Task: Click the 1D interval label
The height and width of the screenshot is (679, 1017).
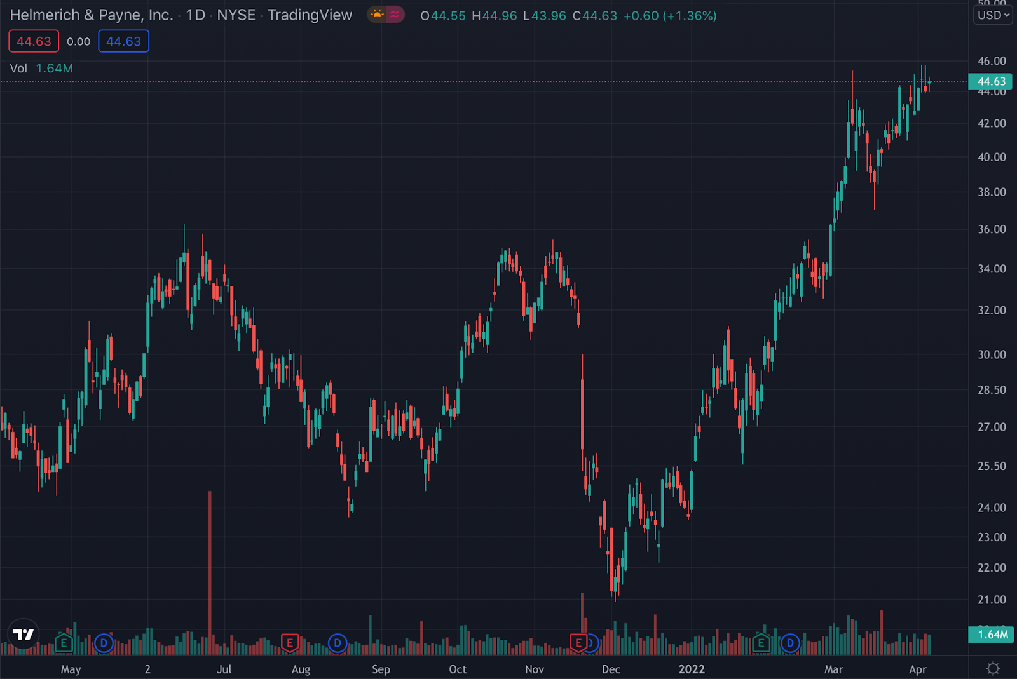Action: pyautogui.click(x=195, y=15)
